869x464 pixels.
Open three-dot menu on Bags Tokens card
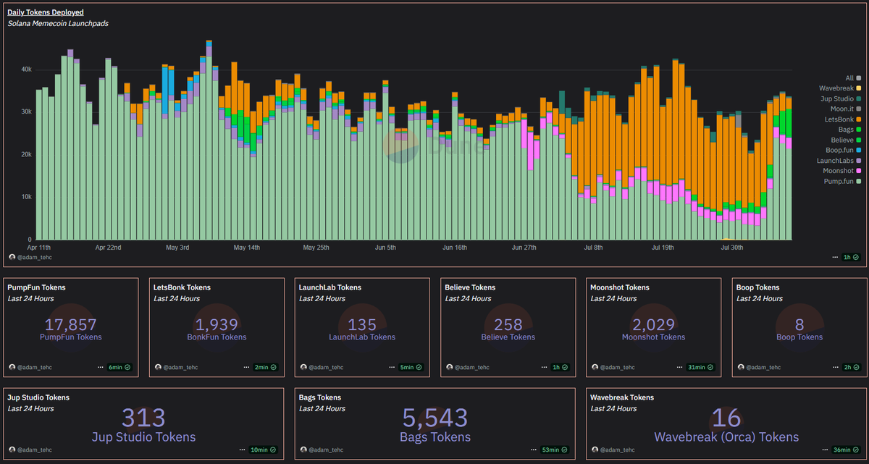(533, 450)
